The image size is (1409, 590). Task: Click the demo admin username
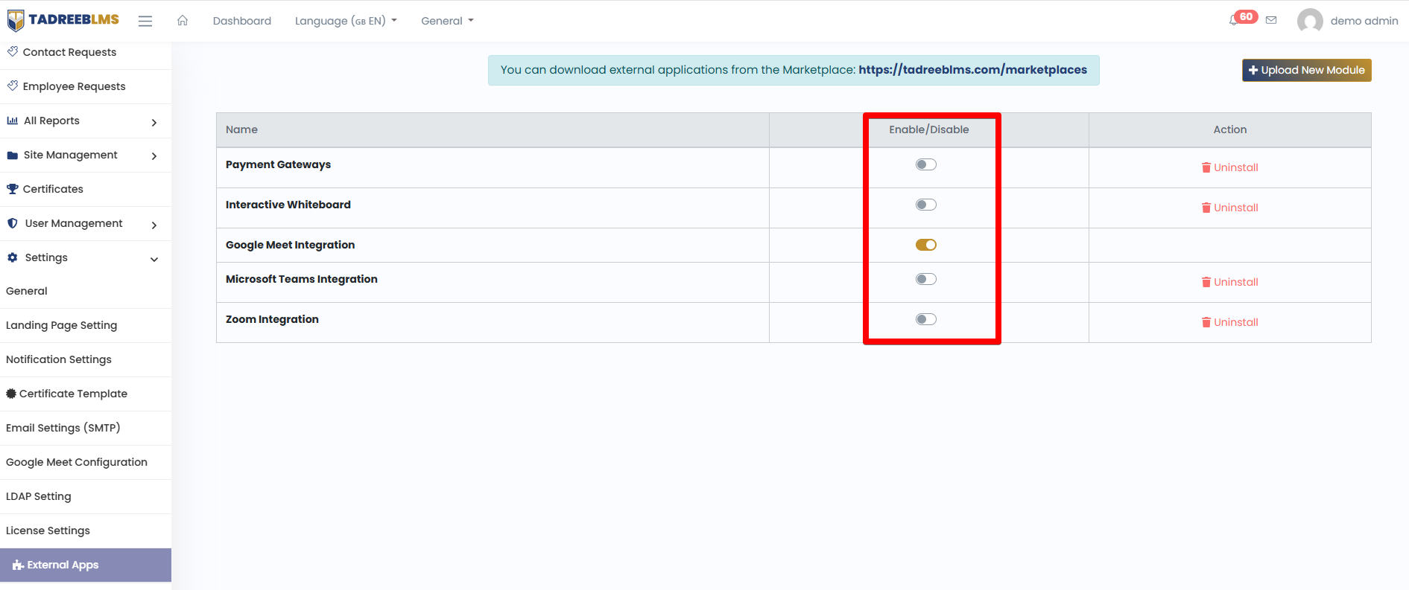click(x=1364, y=21)
